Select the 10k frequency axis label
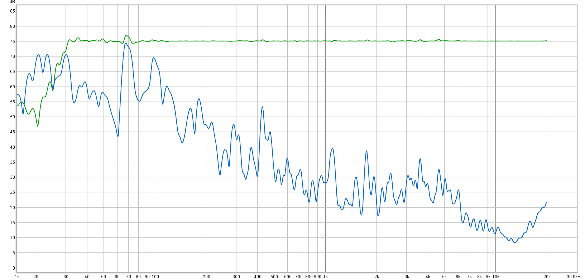The image size is (585, 280). pos(496,277)
